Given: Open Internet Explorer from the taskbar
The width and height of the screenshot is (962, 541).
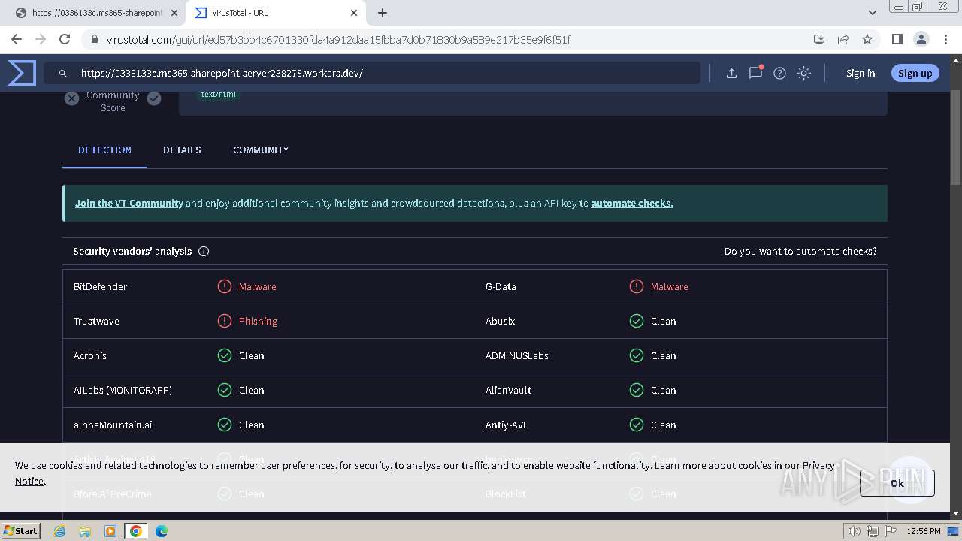Looking at the screenshot, I should pyautogui.click(x=60, y=531).
